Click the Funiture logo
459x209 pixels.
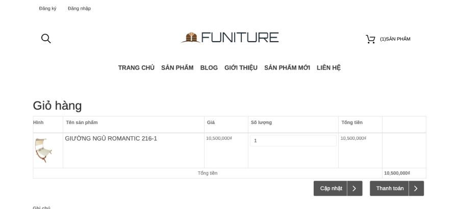coord(230,38)
